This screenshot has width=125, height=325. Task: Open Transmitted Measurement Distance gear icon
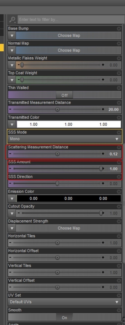pyautogui.click(x=119, y=103)
